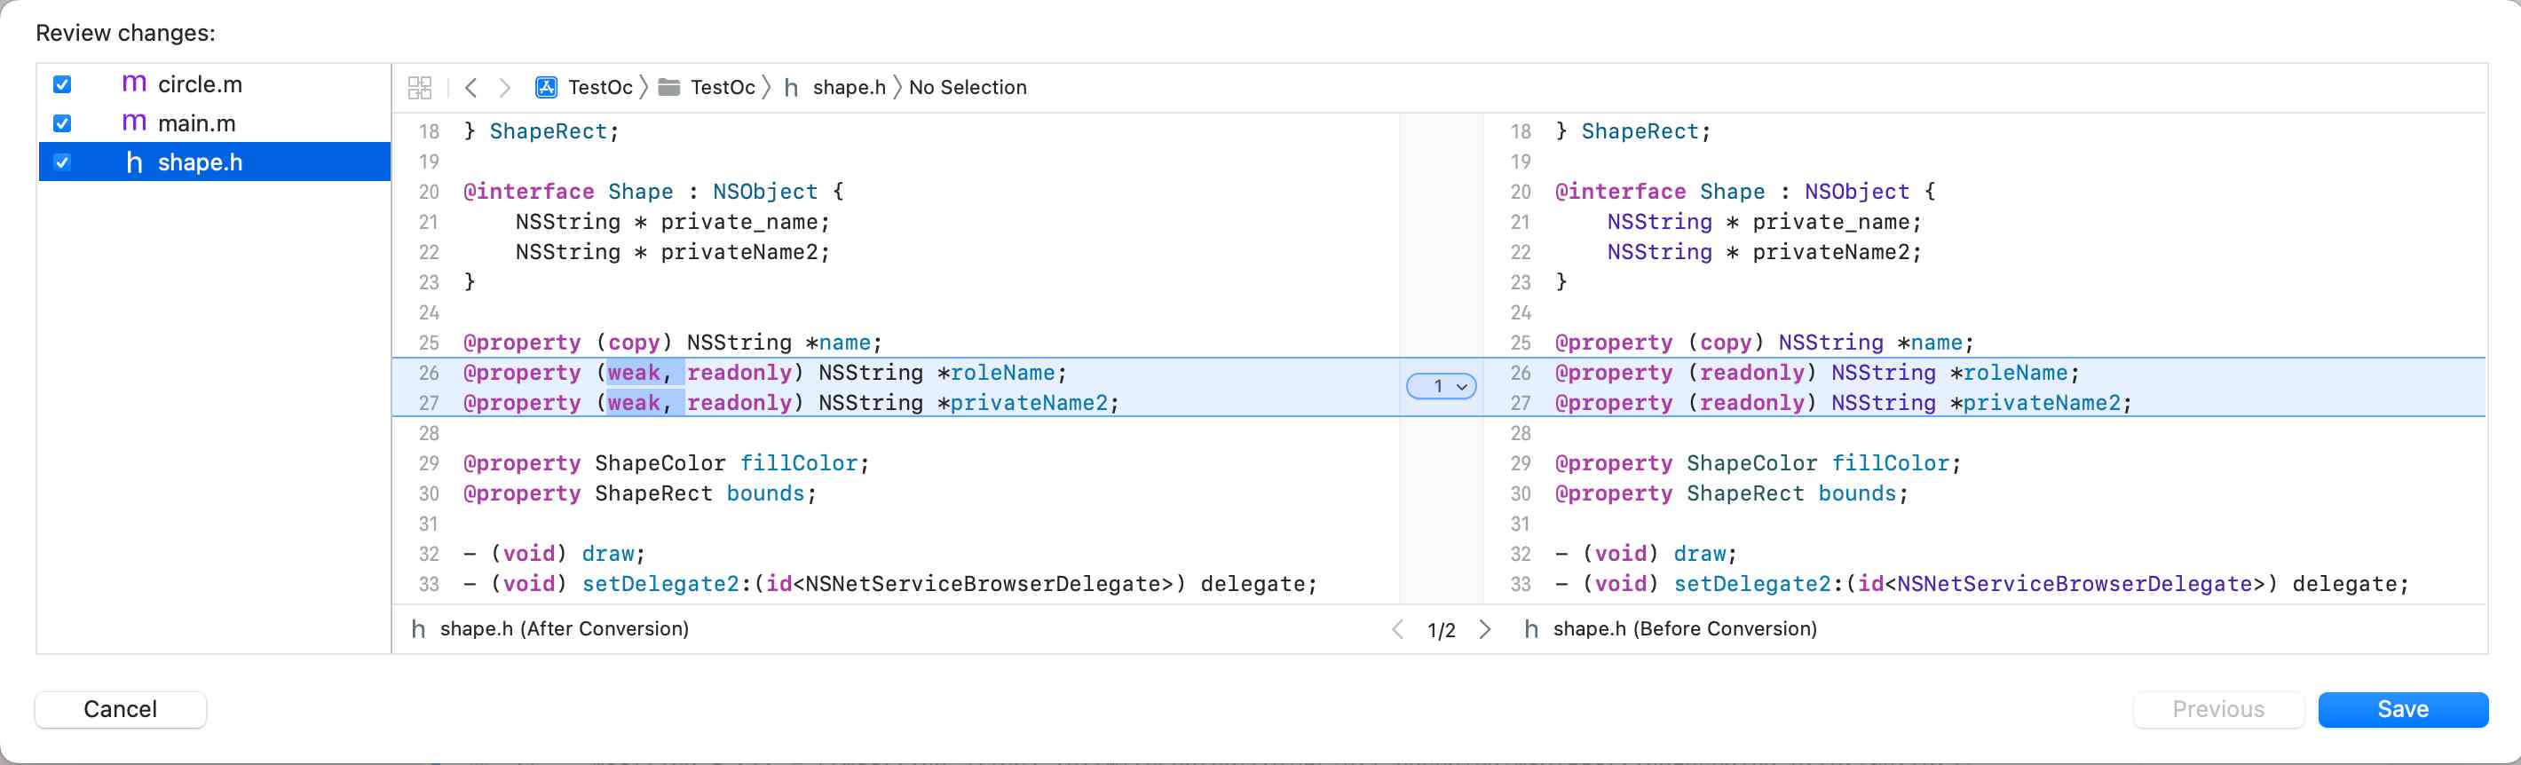Jump to next difference arrow

click(x=1484, y=629)
